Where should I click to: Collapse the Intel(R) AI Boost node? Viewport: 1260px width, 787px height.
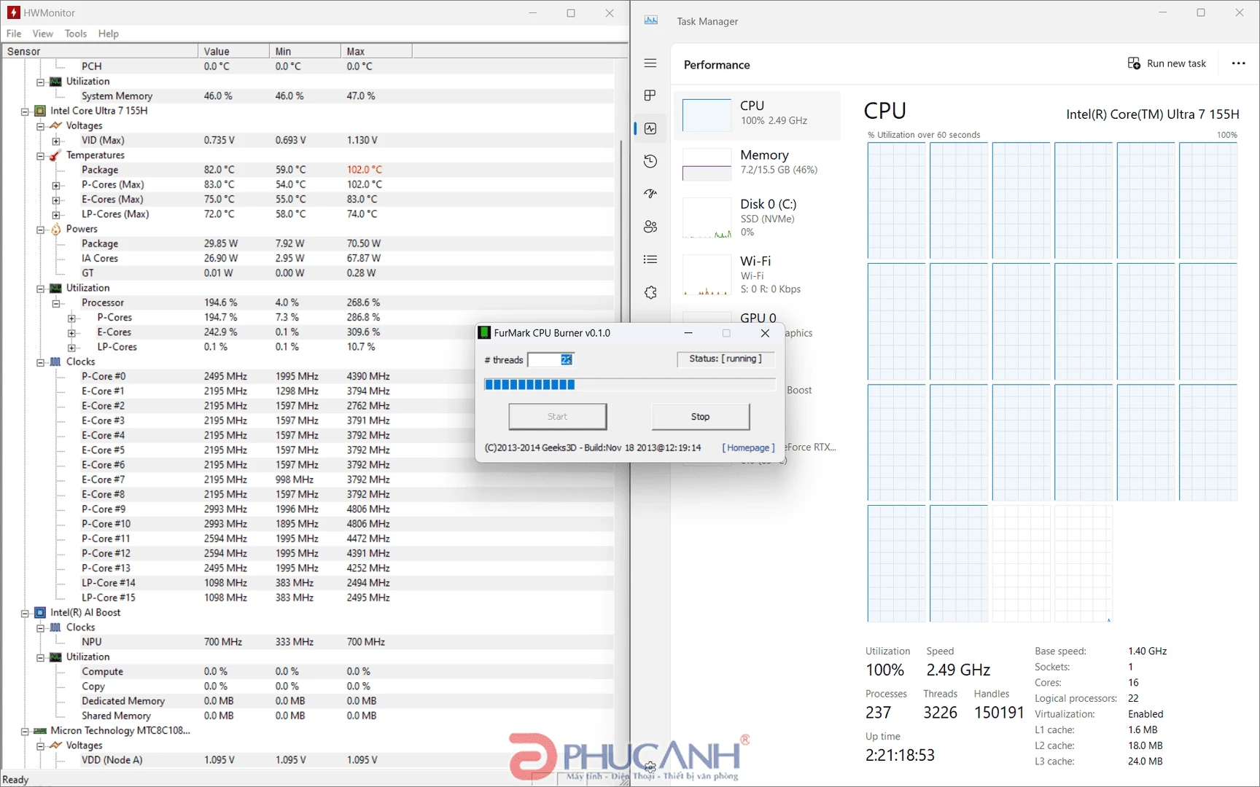25,614
